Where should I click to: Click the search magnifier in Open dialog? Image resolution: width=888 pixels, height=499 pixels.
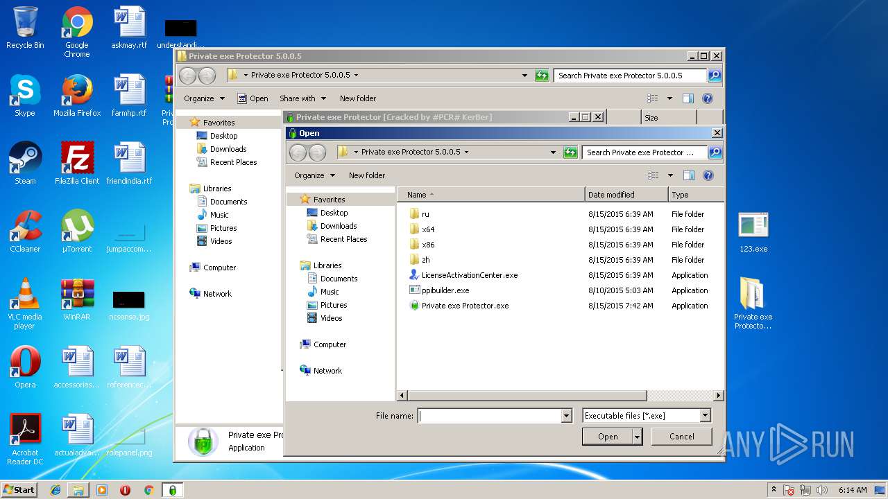click(715, 152)
